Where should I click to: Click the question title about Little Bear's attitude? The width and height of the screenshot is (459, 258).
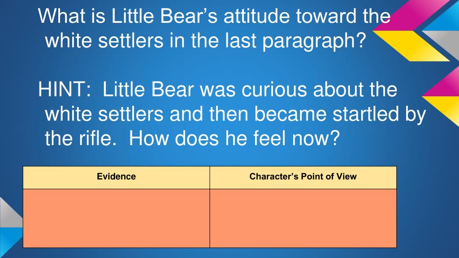coord(214,28)
